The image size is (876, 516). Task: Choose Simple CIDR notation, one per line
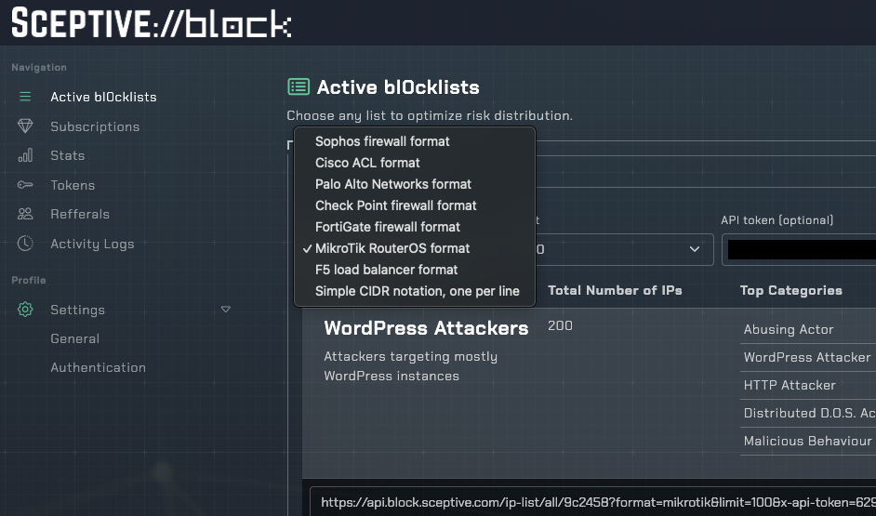(417, 291)
